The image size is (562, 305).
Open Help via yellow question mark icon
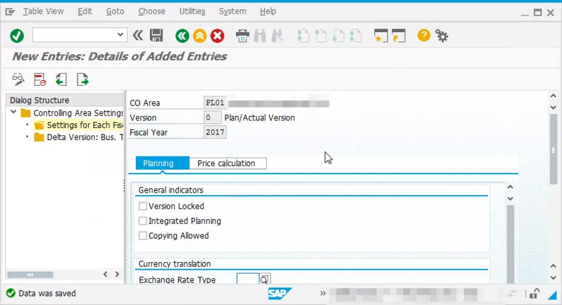424,35
